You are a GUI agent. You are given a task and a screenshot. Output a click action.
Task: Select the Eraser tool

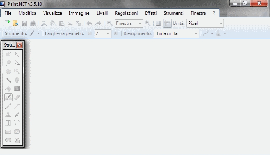click(x=17, y=97)
